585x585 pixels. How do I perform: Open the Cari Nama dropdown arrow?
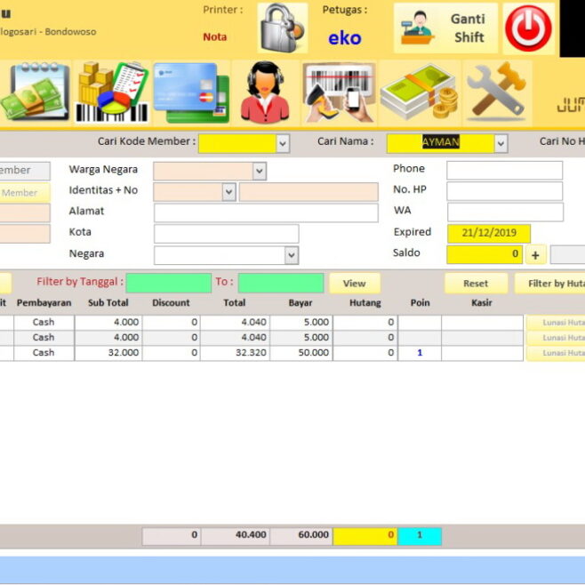pyautogui.click(x=501, y=143)
